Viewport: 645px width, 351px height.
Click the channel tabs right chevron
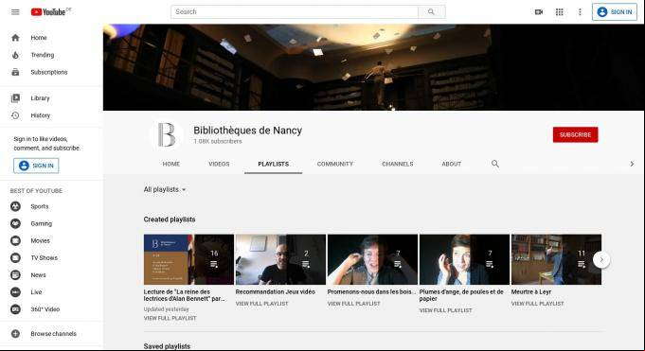coord(633,164)
